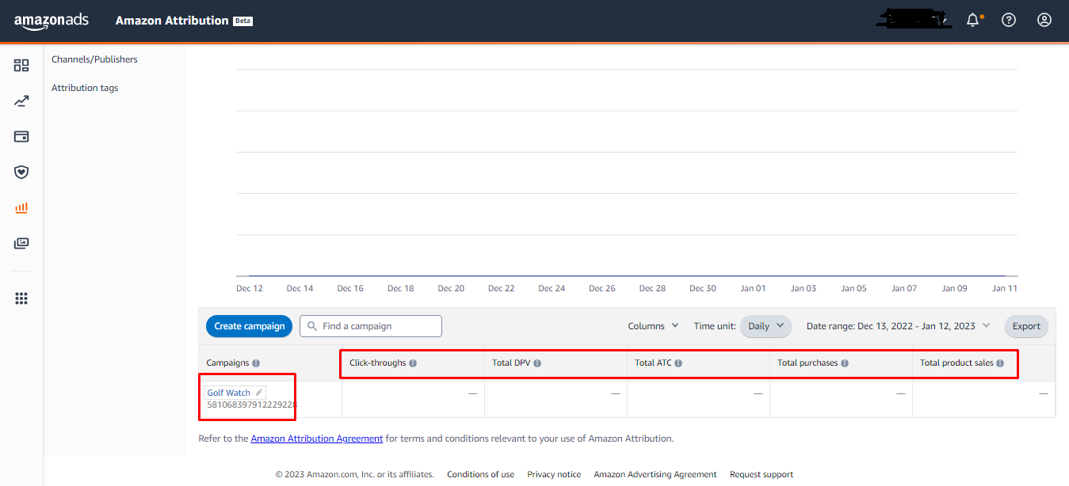Click the Jan 01 label on chart axis
Screen dimensions: 1069x486
(753, 289)
